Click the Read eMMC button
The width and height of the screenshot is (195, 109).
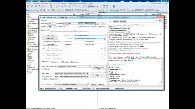point(50,35)
